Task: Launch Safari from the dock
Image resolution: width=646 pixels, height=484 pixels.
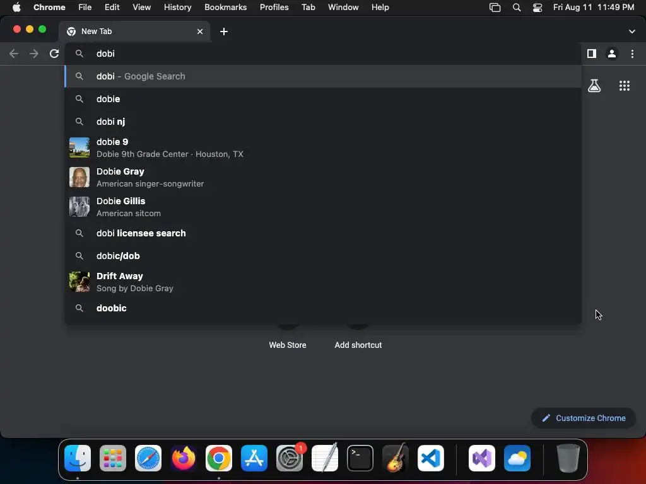Action: click(148, 458)
